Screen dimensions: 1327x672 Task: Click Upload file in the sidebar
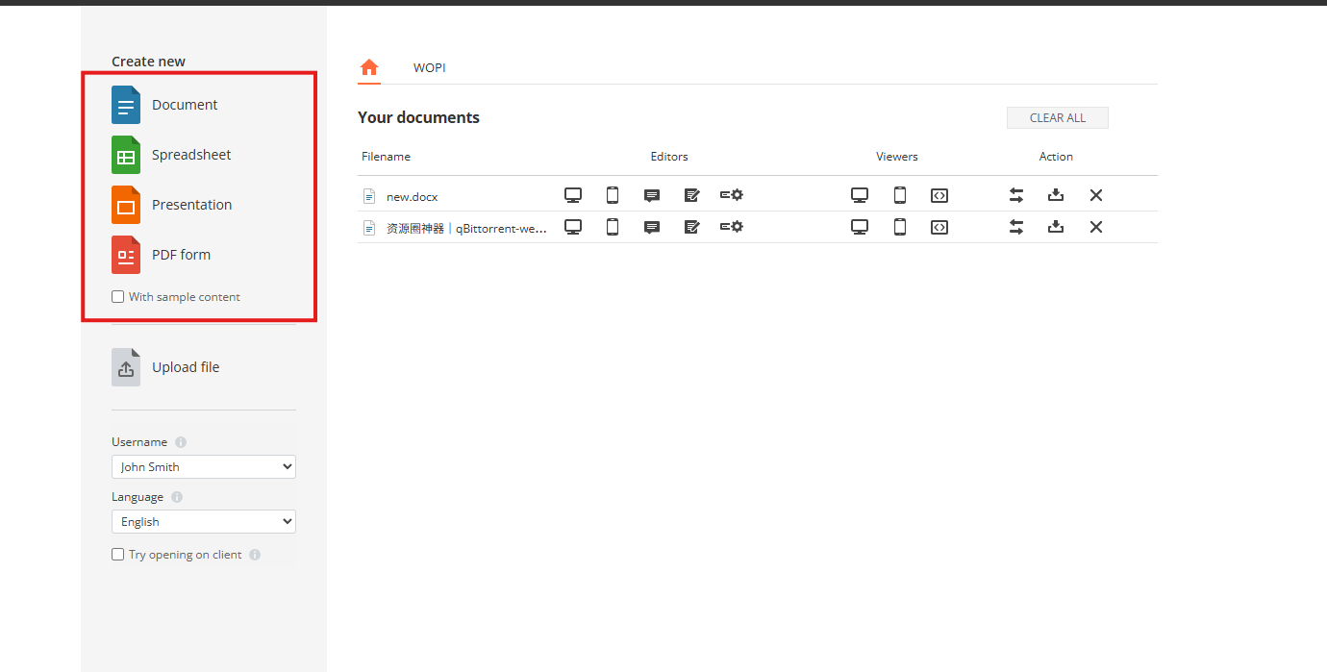[165, 367]
